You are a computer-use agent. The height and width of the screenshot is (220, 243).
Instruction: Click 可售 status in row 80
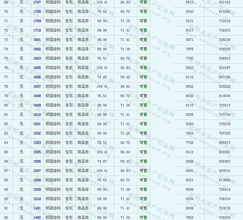click(x=143, y=105)
